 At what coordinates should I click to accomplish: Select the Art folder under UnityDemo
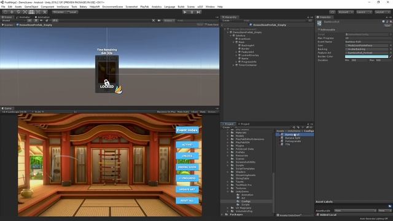click(243, 198)
